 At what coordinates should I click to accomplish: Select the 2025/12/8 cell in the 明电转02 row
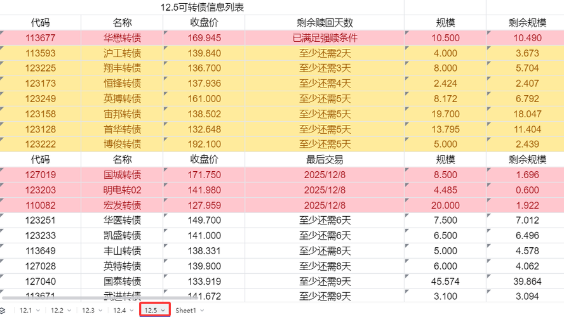[325, 190]
